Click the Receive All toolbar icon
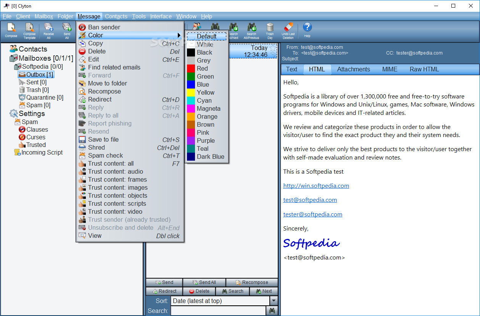 pyautogui.click(x=48, y=31)
